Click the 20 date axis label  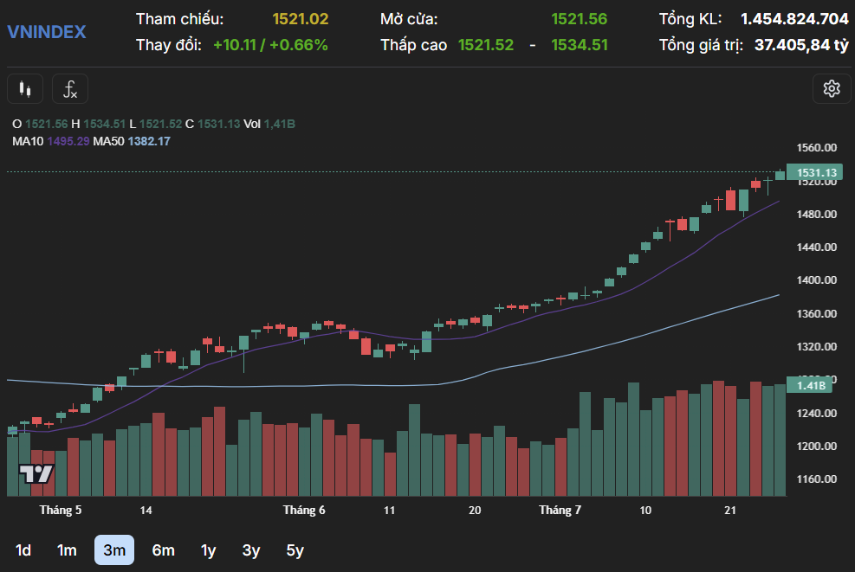coord(475,511)
